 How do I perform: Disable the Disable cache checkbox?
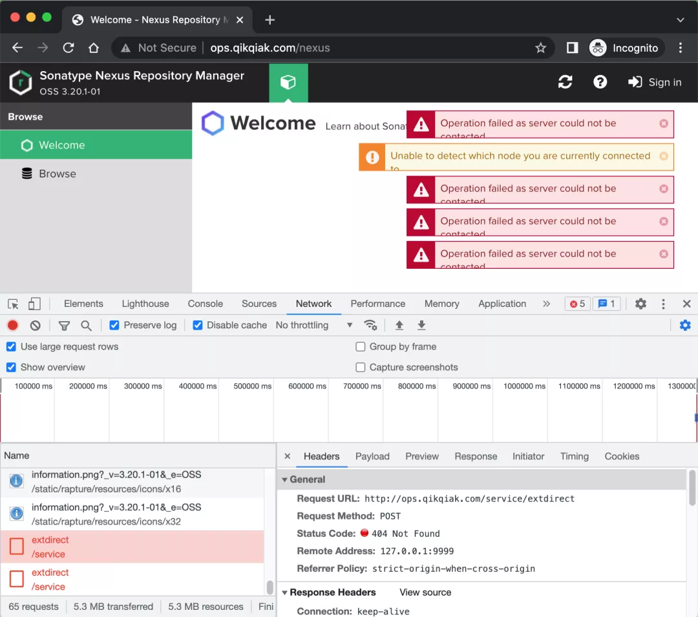tap(198, 326)
